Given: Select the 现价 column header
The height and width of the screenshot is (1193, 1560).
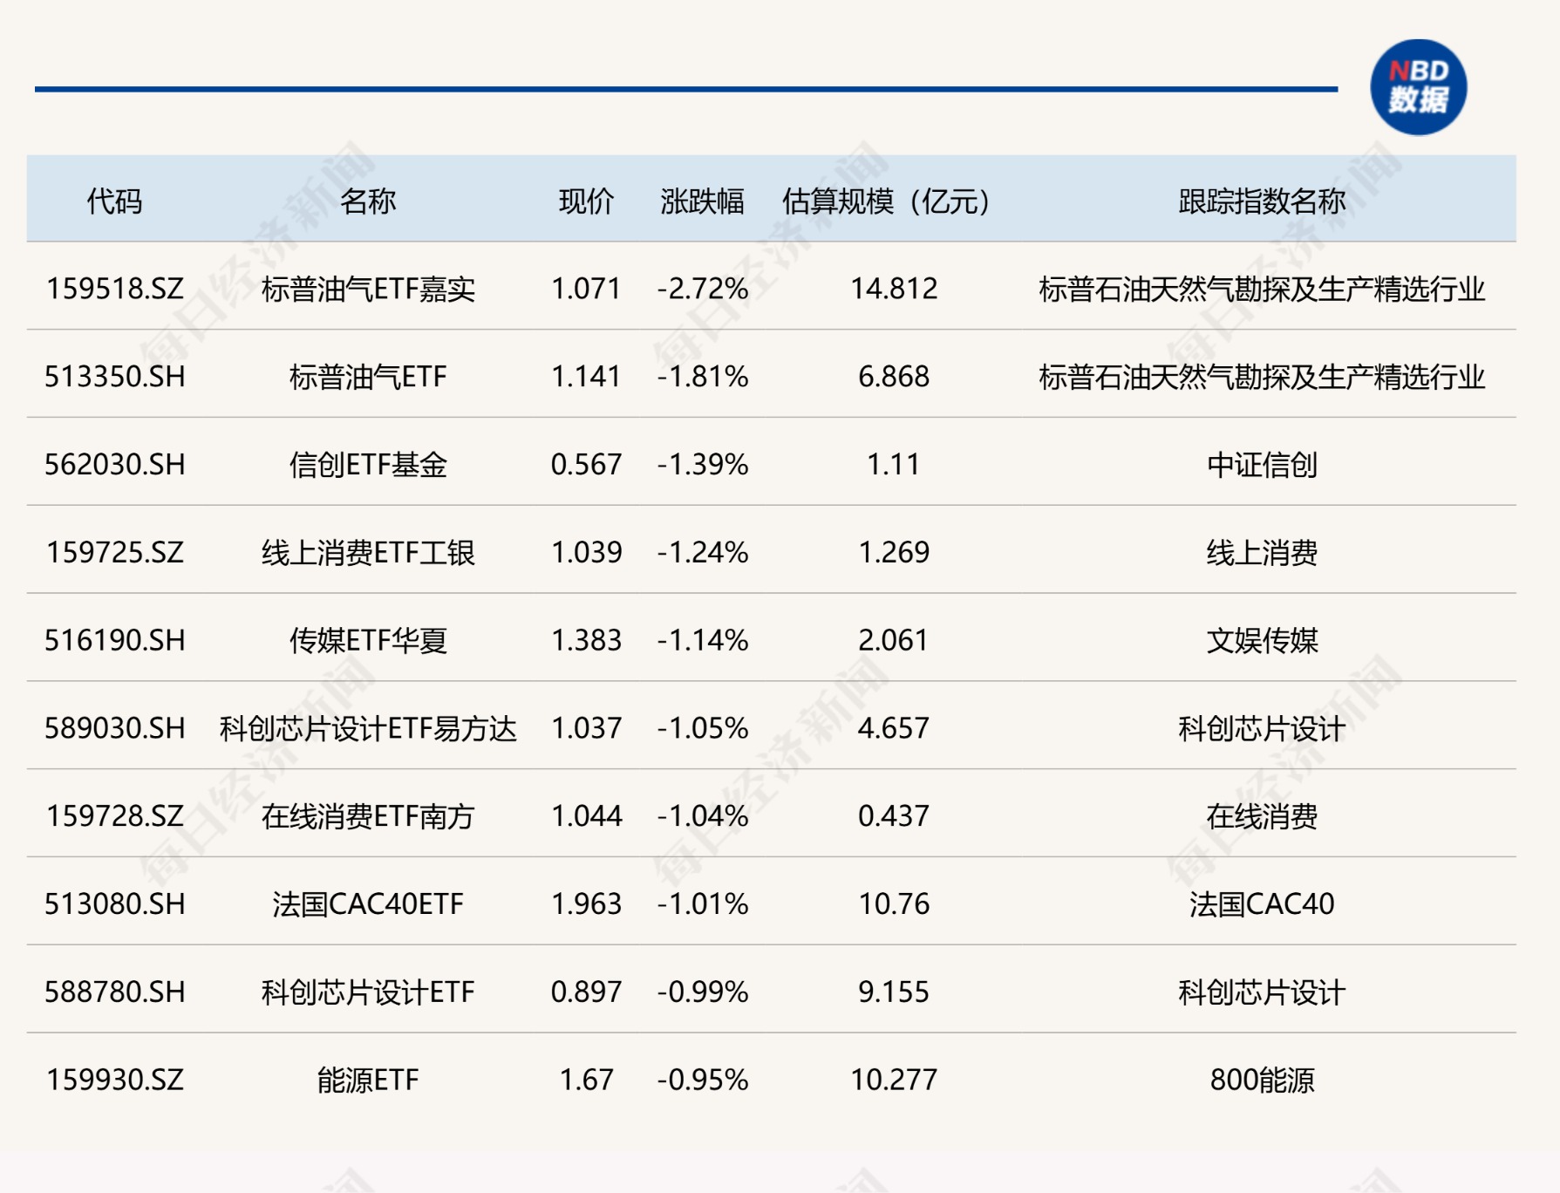Looking at the screenshot, I should pyautogui.click(x=587, y=201).
